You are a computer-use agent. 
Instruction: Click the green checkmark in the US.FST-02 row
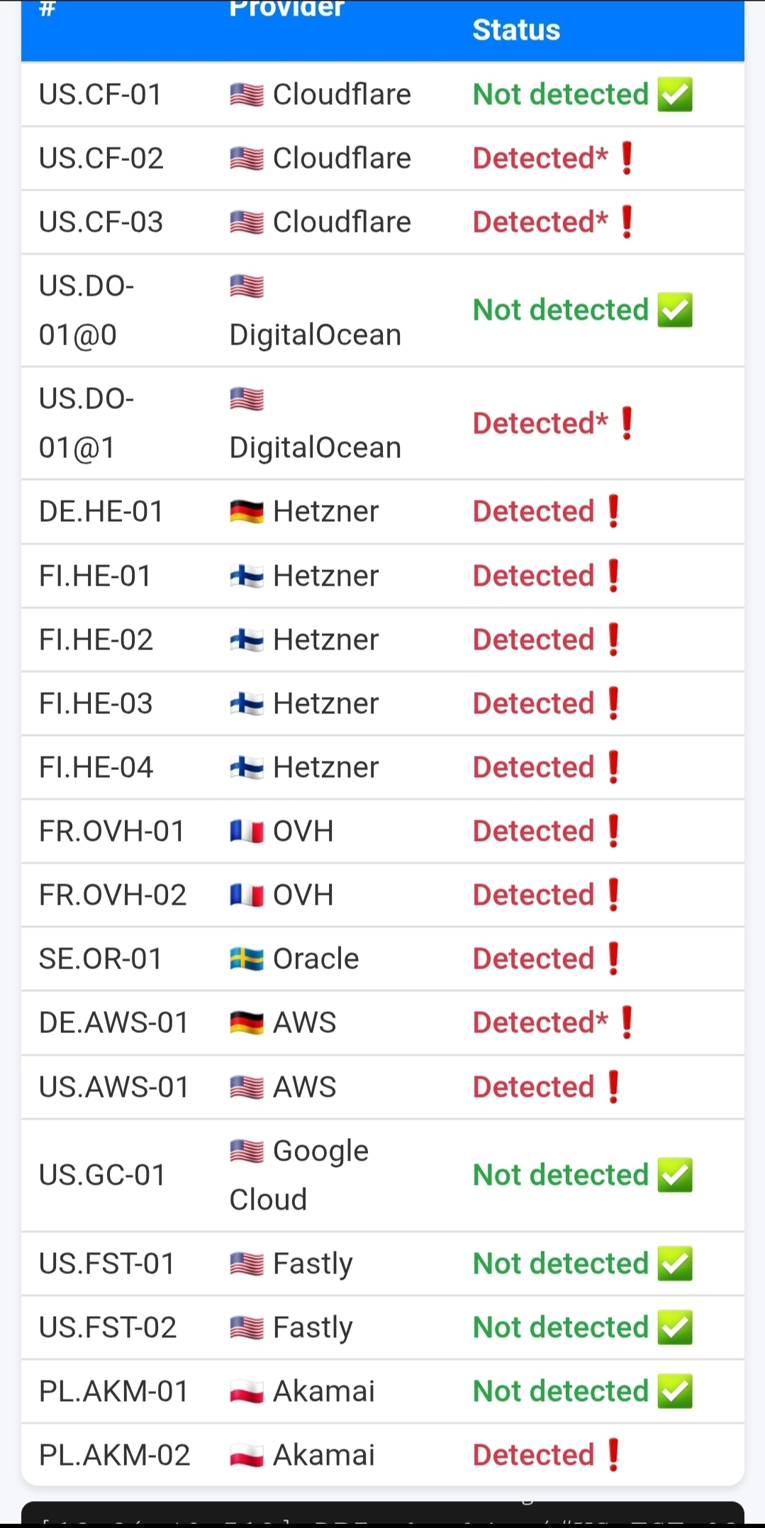[674, 1327]
